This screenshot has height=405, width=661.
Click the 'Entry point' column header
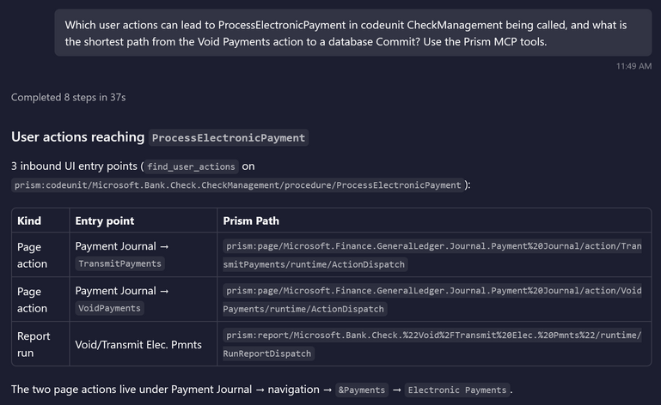[105, 221]
